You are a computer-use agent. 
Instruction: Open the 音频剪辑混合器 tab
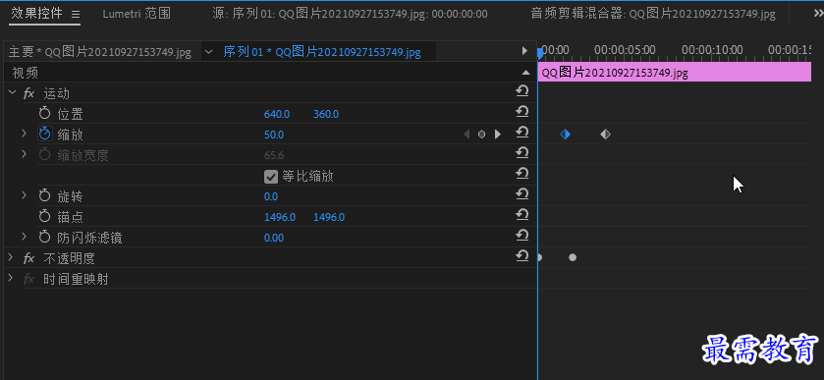point(653,14)
